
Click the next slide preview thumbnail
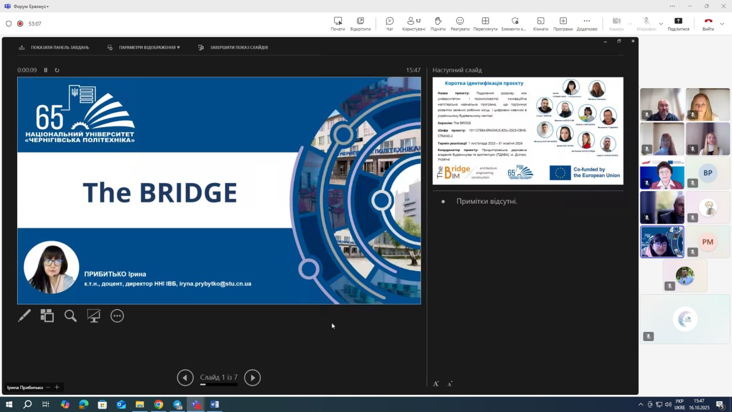pos(528,131)
